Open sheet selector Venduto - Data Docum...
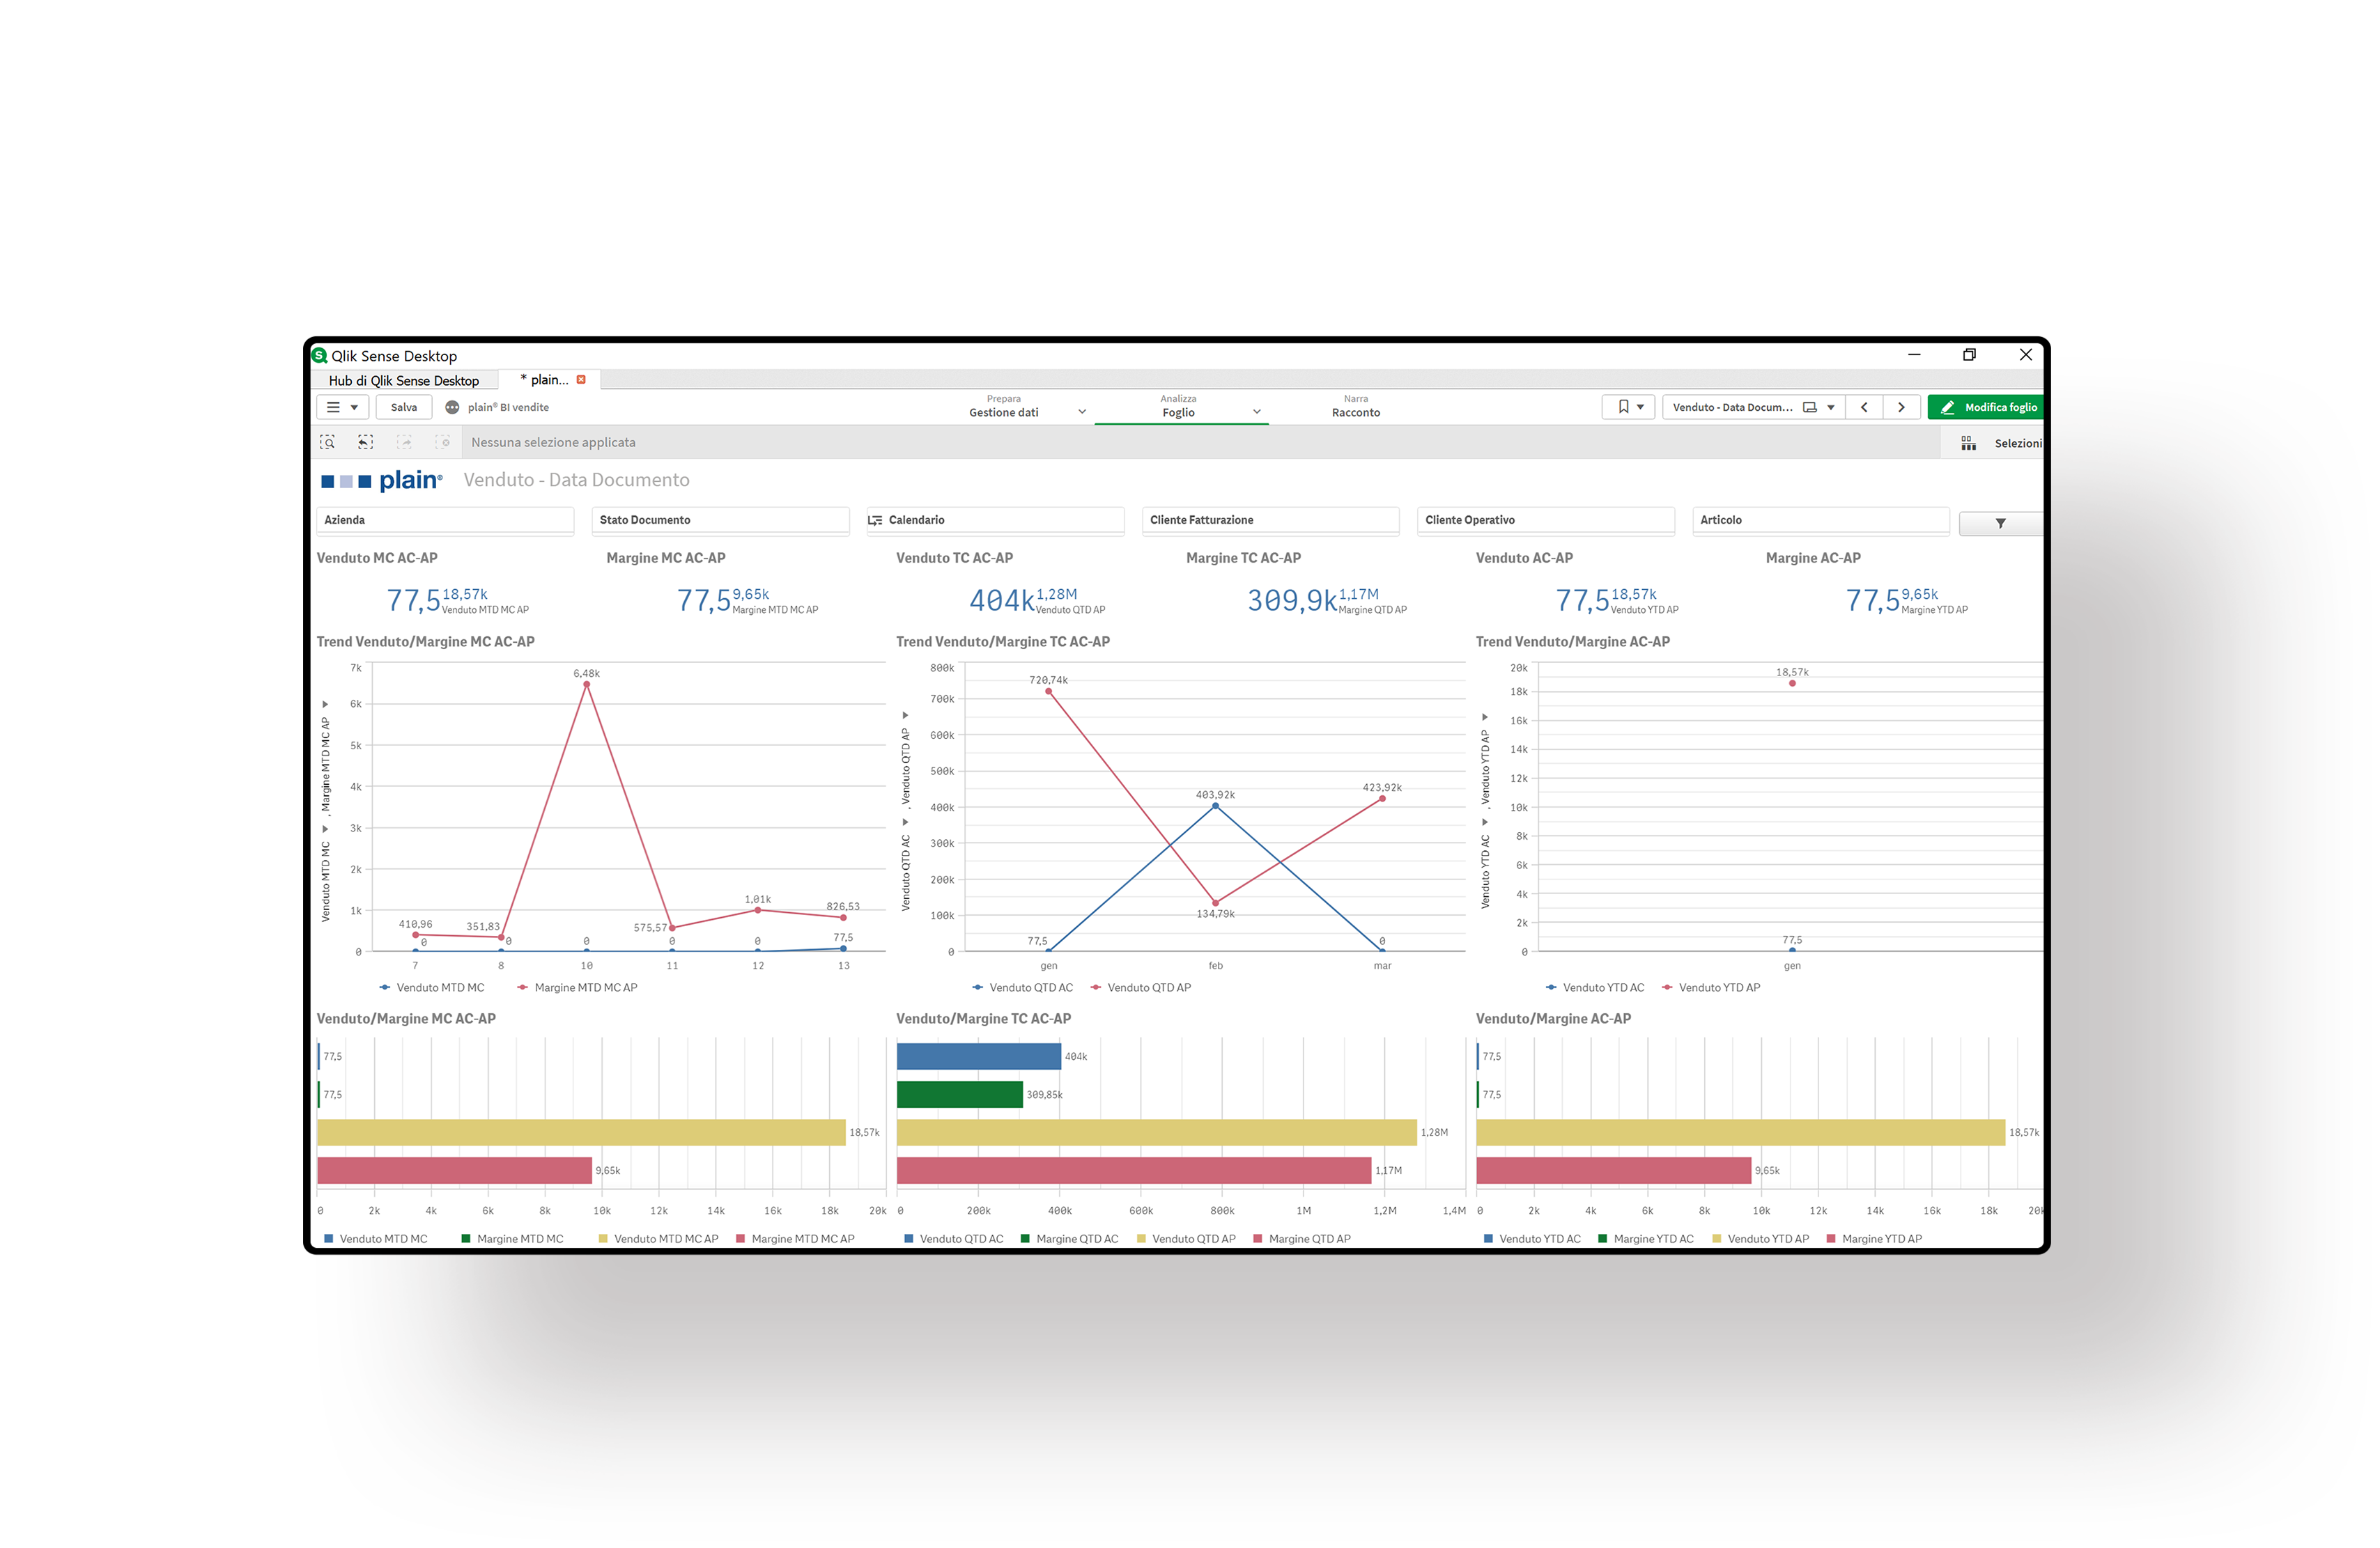 (x=1753, y=408)
